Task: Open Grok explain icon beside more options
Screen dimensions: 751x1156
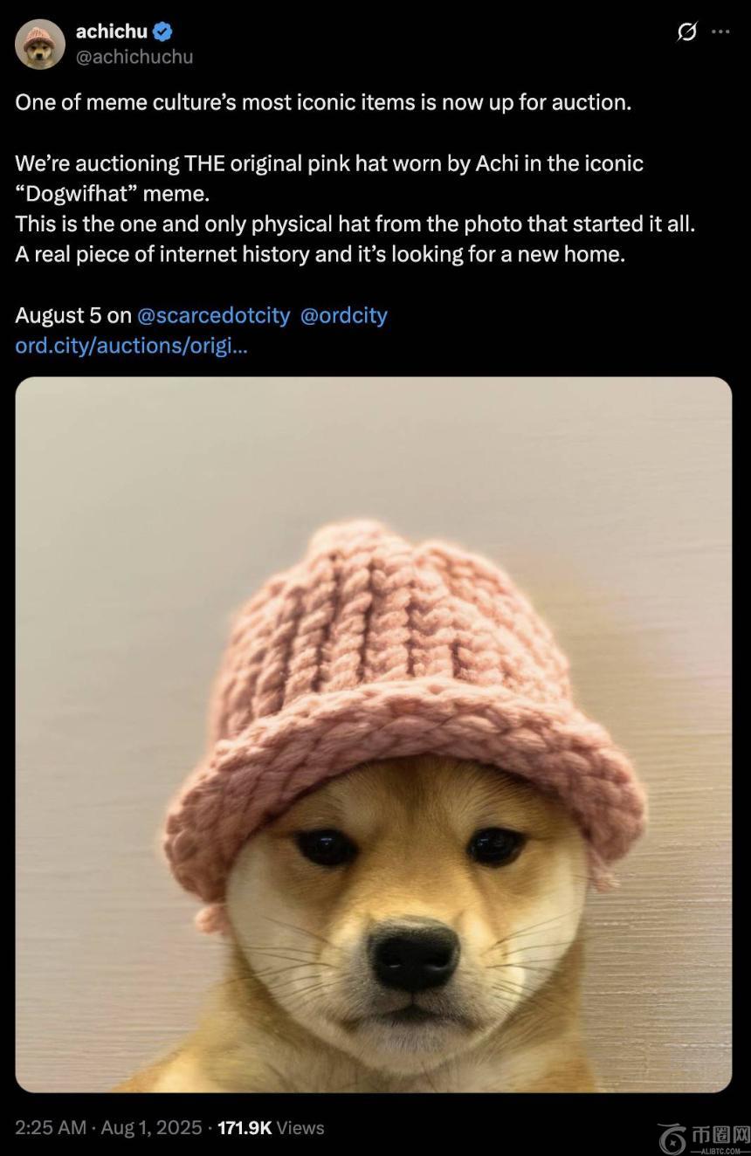Action: [687, 31]
